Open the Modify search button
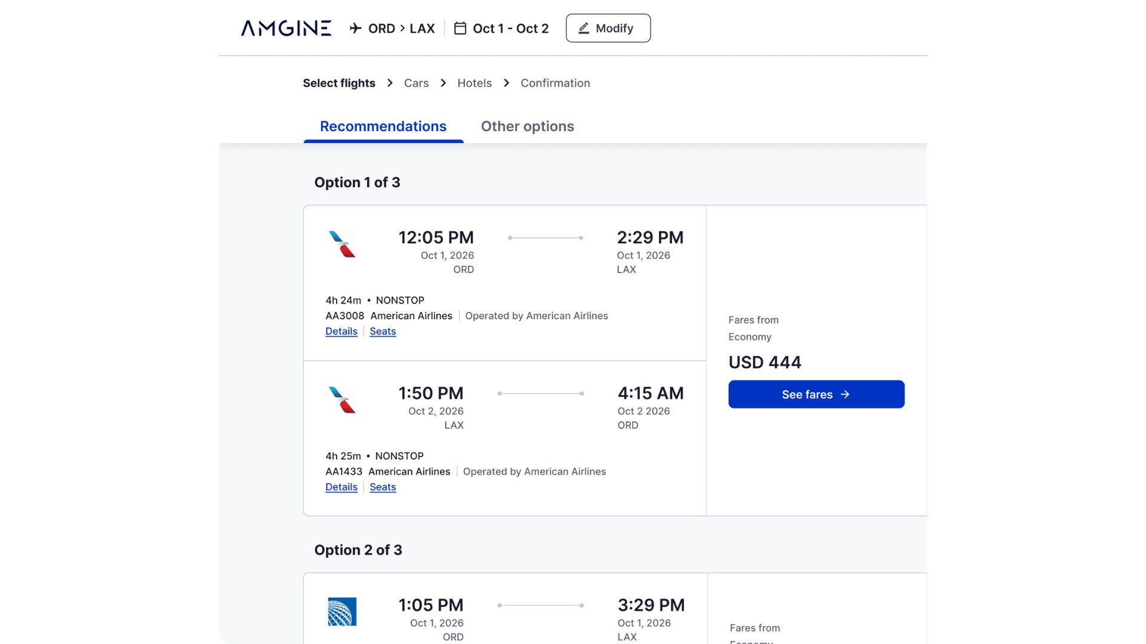The image size is (1146, 644). click(x=608, y=28)
